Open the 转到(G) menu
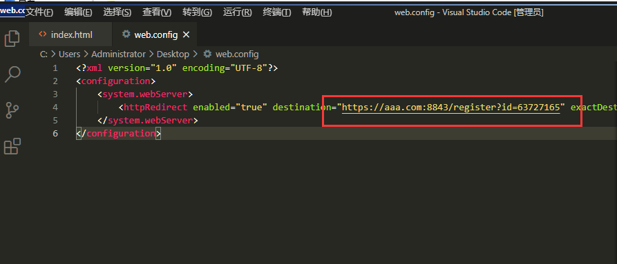The width and height of the screenshot is (617, 264). pyautogui.click(x=197, y=12)
